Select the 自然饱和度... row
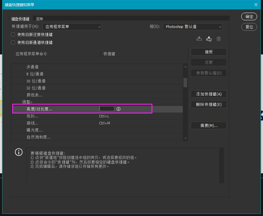The image size is (263, 216). coord(97,137)
